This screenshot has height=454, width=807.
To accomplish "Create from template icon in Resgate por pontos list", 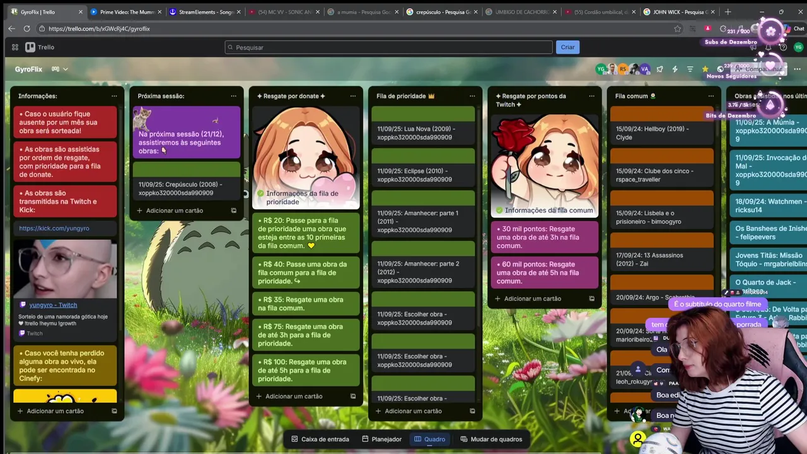I will tap(591, 299).
